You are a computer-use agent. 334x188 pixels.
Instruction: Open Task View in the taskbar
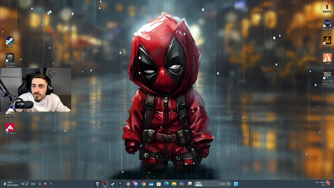[x=190, y=184]
